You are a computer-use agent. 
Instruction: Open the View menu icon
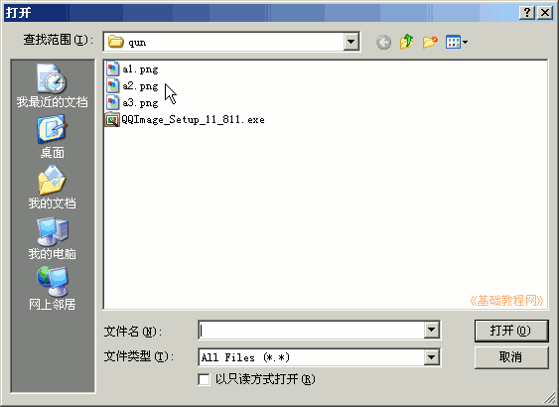(x=457, y=42)
